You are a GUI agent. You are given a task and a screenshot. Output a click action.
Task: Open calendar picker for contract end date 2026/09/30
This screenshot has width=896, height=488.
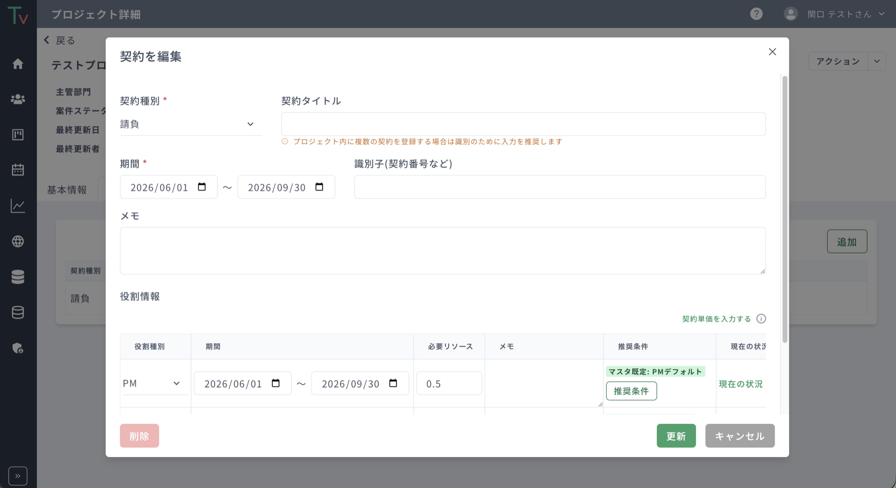tap(319, 187)
